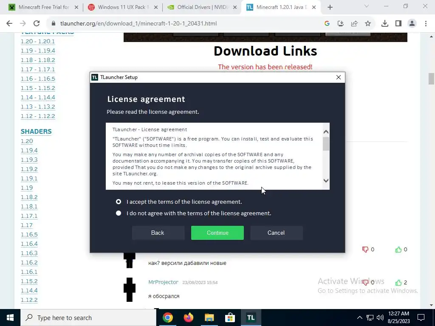Thumbs down the first visible comment
Screen dimensions: 435x326
click(365, 250)
